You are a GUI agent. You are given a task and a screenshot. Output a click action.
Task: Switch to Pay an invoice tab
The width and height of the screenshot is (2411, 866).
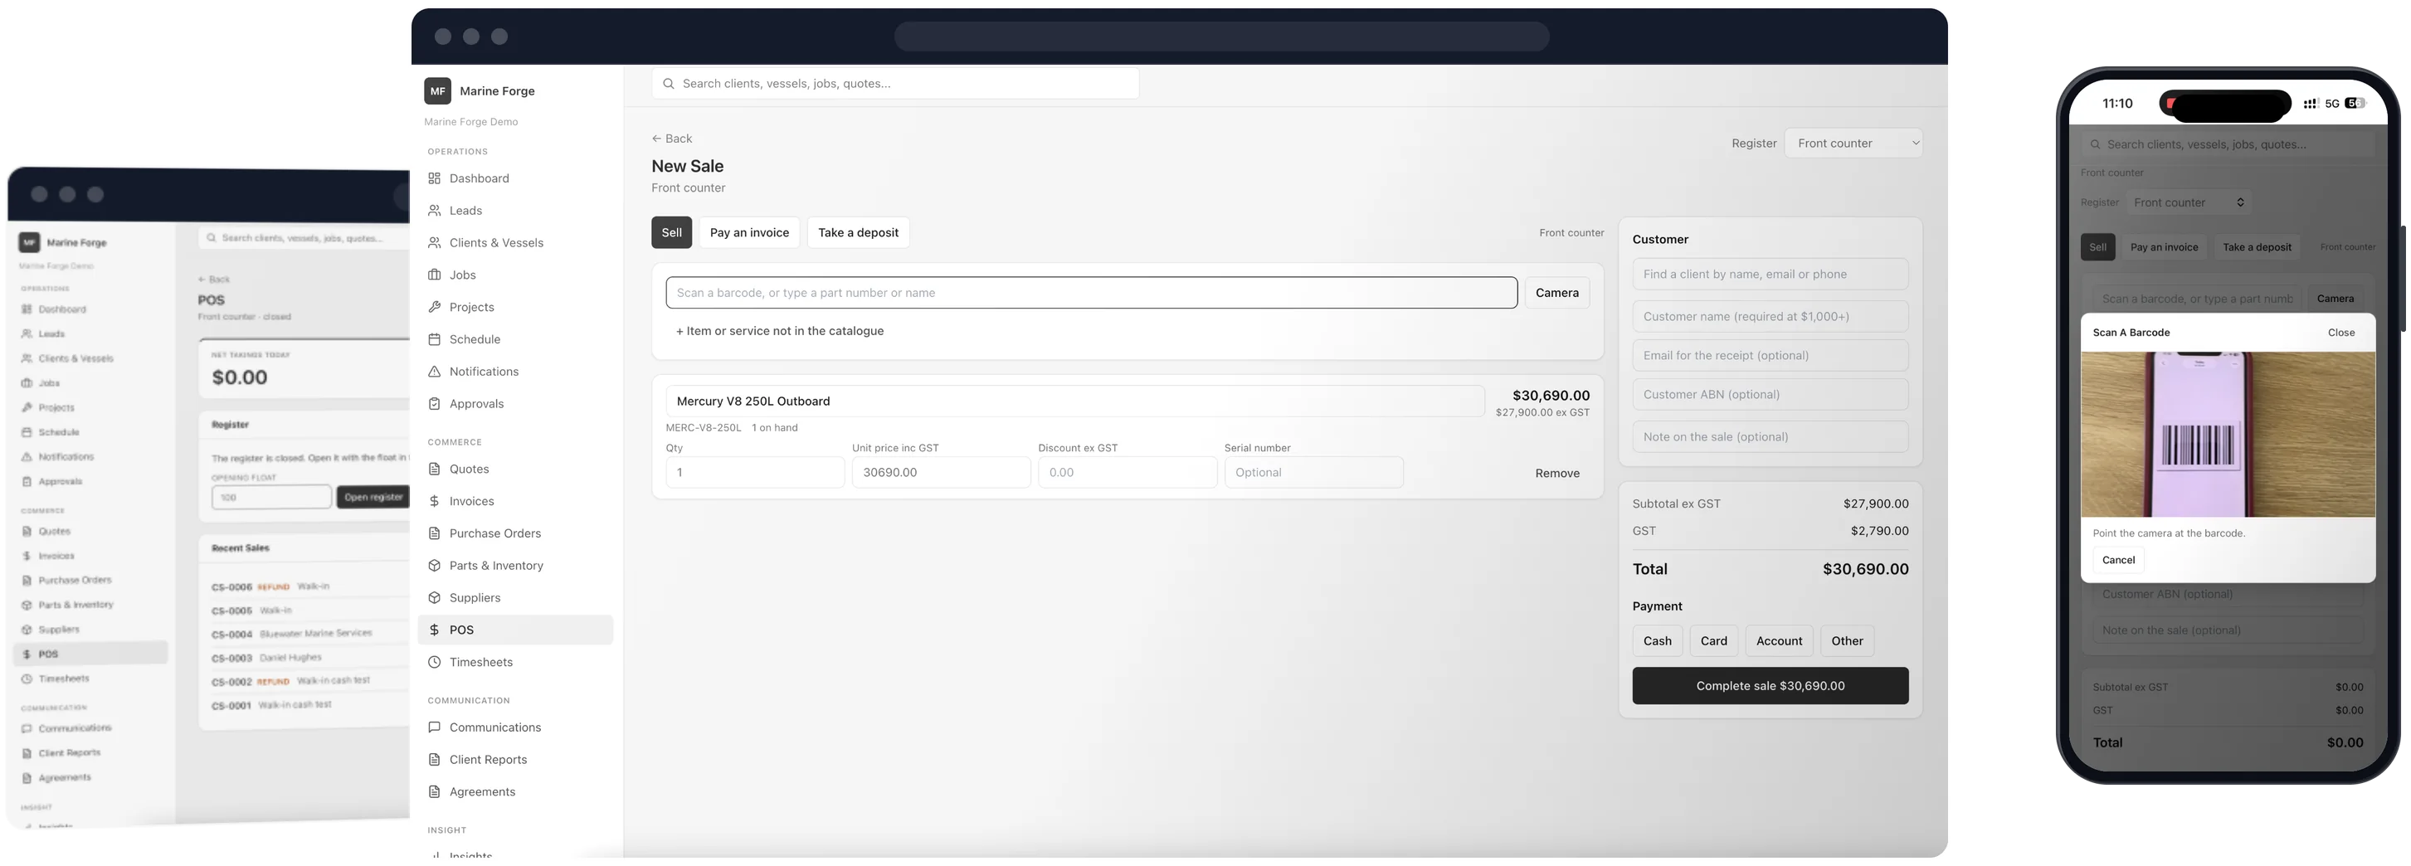pos(748,232)
